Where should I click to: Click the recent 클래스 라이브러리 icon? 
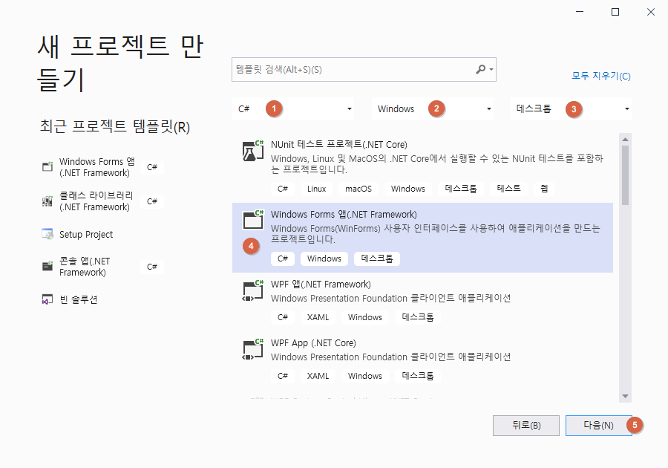point(48,201)
